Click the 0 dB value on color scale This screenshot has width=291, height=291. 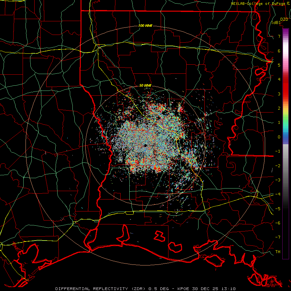pos(279,137)
